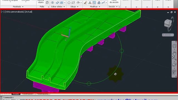Activate the Pan hand tool

[x=174, y=53]
